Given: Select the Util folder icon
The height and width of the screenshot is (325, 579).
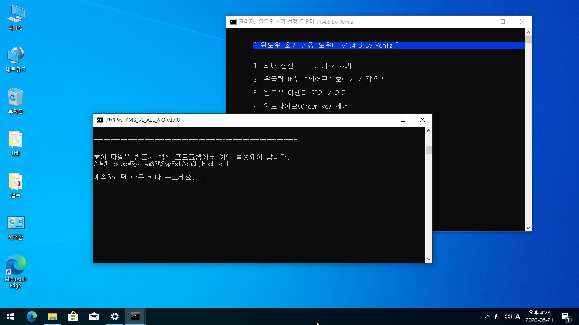Looking at the screenshot, I should (16, 143).
